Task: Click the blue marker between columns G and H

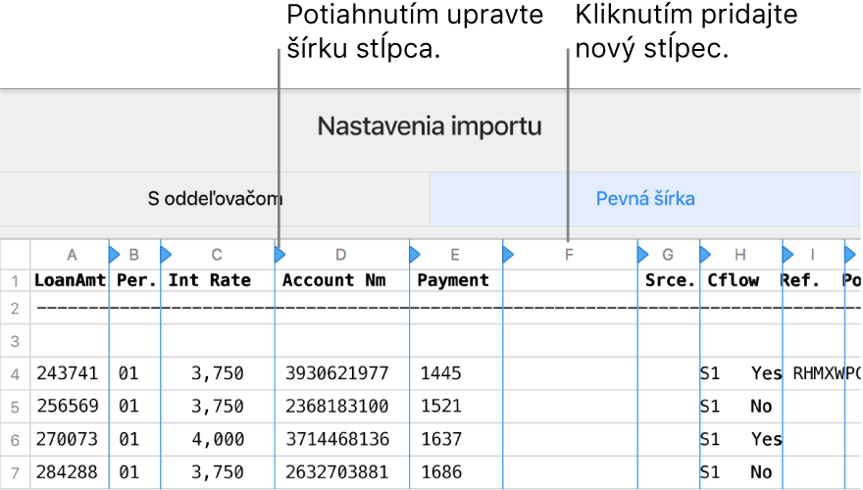Action: (x=705, y=255)
